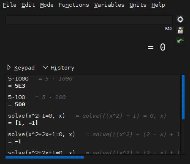Screen dimensions: 190x164
Task: Expand the Keypad panel
Action: [21, 68]
